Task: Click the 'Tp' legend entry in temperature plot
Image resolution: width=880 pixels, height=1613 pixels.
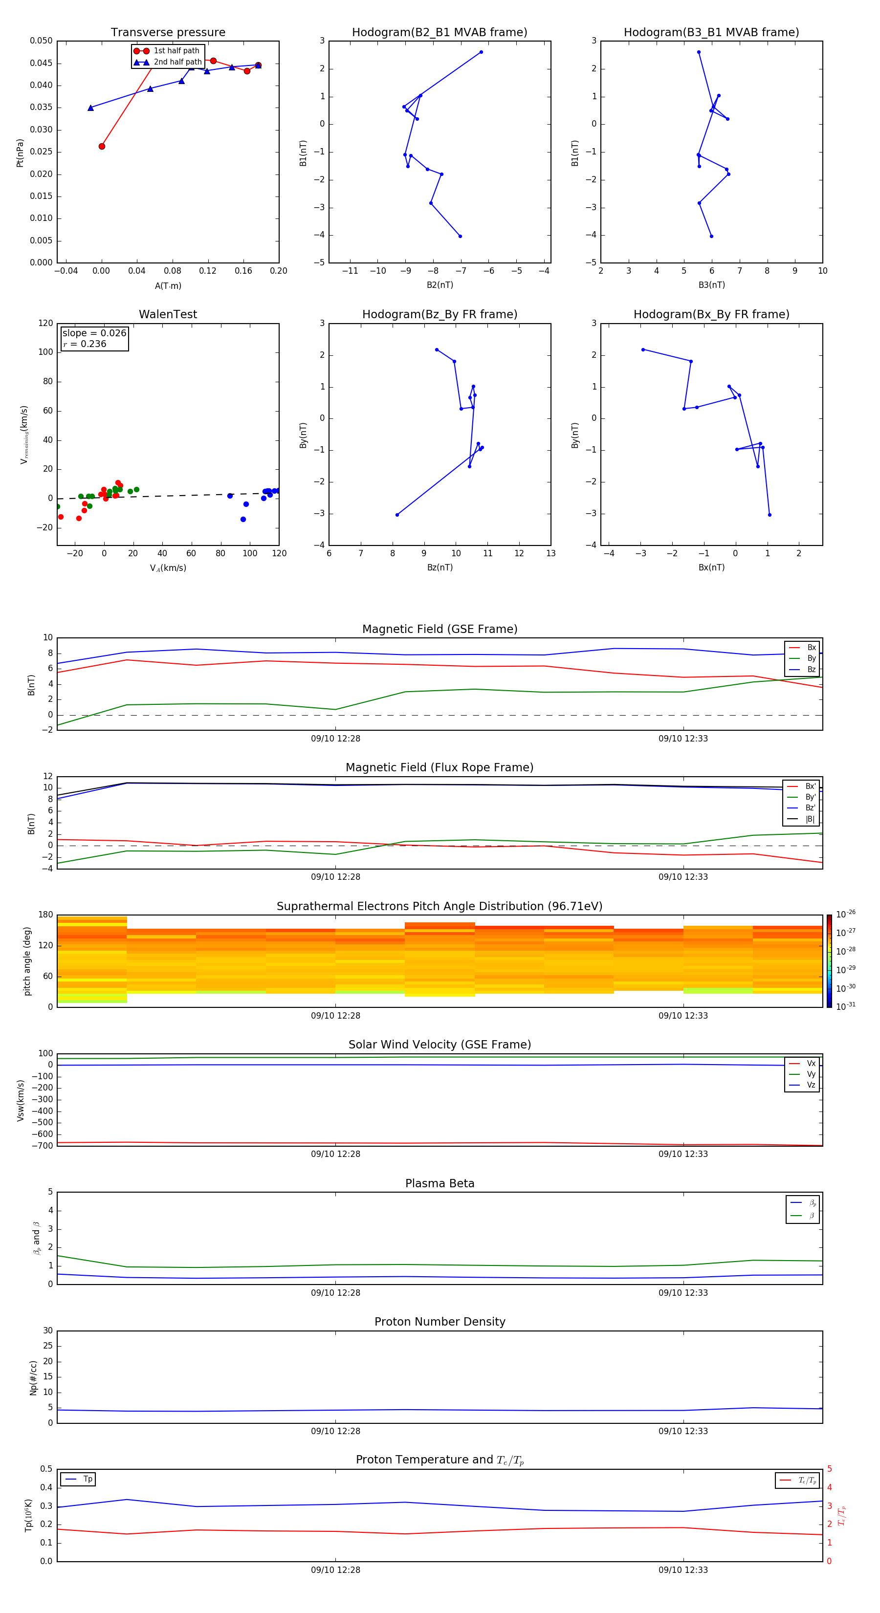Action: (x=78, y=1479)
